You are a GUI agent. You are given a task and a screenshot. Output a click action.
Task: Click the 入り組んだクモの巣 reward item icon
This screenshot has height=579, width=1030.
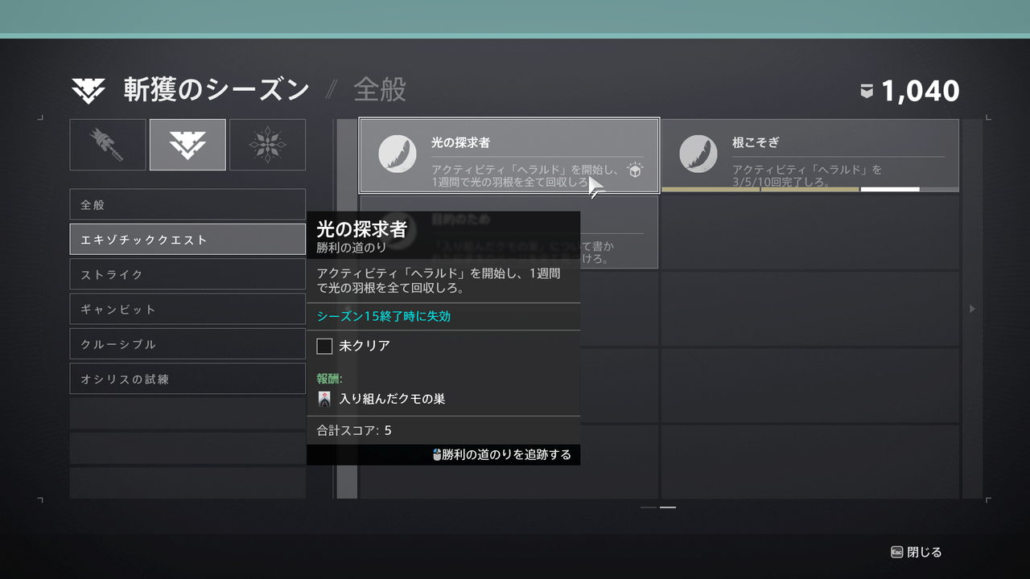pyautogui.click(x=325, y=399)
